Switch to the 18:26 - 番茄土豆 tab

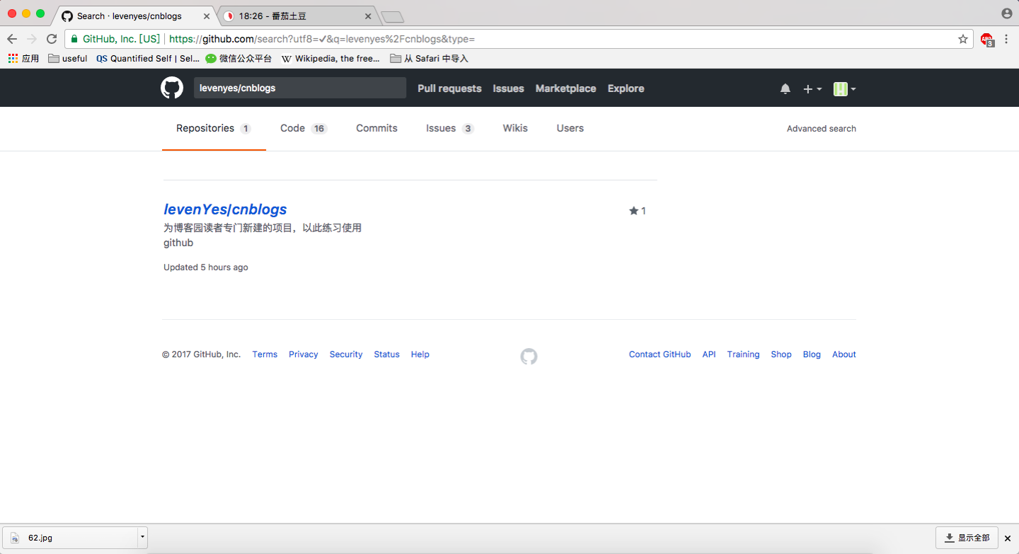(297, 16)
